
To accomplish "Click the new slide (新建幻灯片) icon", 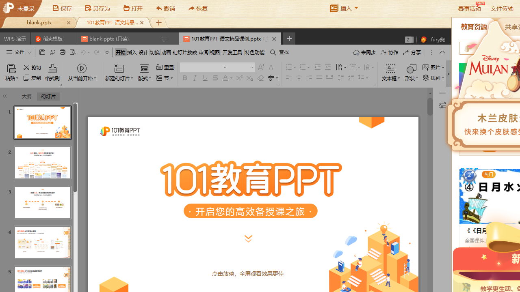I will (x=119, y=68).
